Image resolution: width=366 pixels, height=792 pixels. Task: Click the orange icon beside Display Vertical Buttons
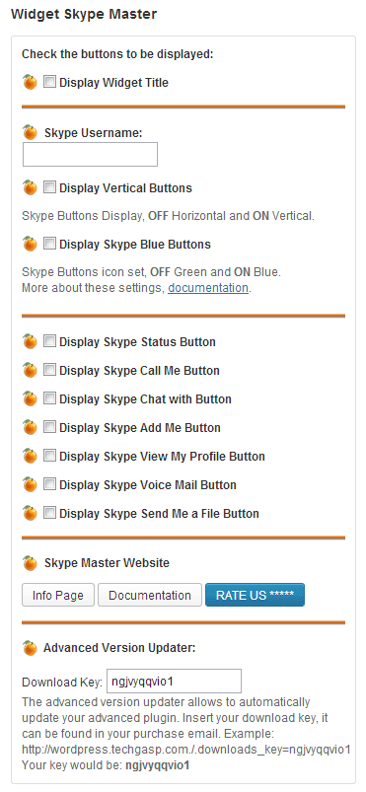tap(31, 188)
